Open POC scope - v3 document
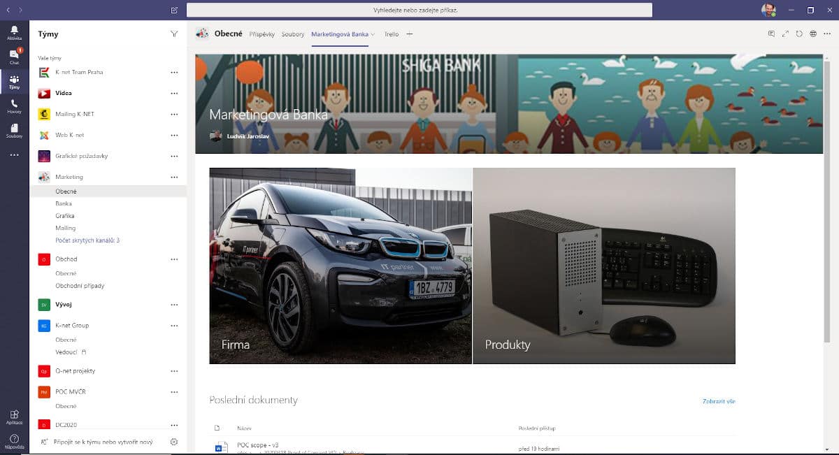839x455 pixels. (258, 445)
